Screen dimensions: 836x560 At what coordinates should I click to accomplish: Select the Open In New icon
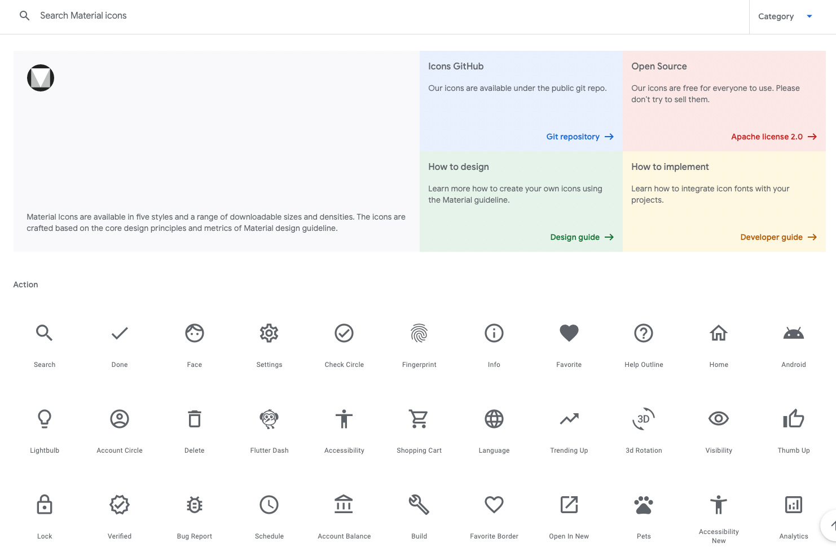pyautogui.click(x=569, y=505)
